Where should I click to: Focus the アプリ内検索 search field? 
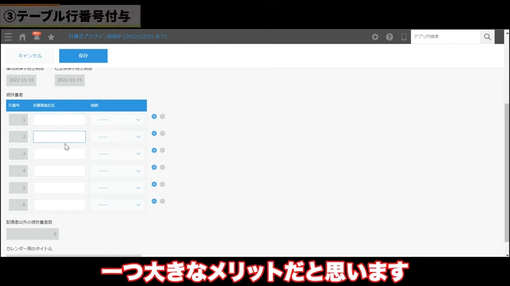pos(446,37)
